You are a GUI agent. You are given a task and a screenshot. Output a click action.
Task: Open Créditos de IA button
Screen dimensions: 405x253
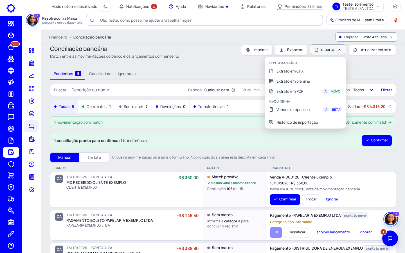(357, 20)
